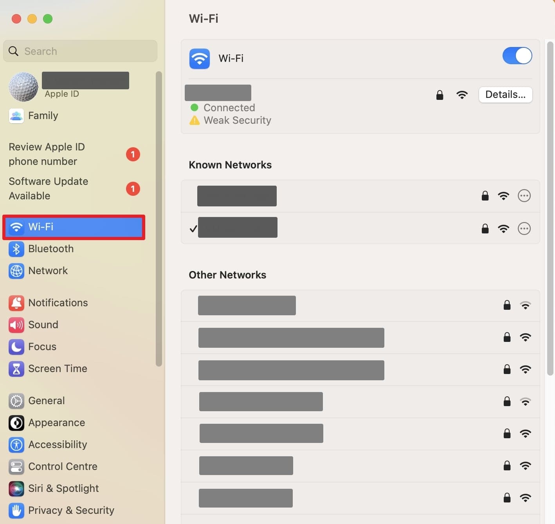Screen dimensions: 555x524
Task: Click the checkmark beside the connected known network
Action: (193, 229)
